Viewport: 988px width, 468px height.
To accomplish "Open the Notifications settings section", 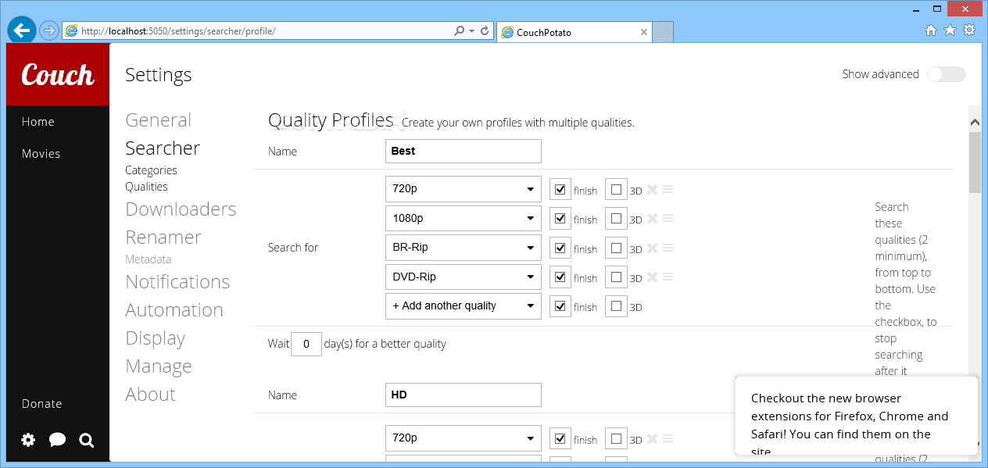I will (x=177, y=282).
